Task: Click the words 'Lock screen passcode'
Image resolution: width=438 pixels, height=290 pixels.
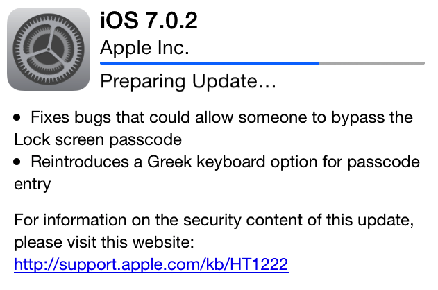Action: coord(97,139)
